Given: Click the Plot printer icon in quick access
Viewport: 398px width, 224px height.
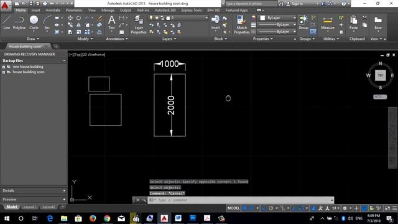Looking at the screenshot, I should point(45,4).
